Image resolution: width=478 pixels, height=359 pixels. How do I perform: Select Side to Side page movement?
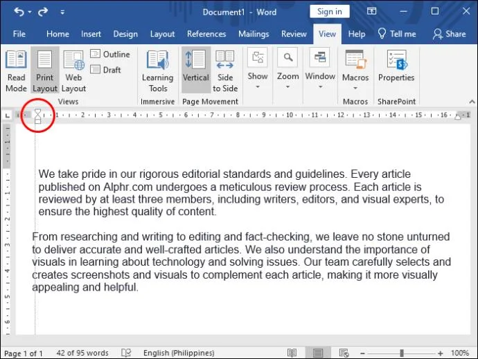point(225,71)
